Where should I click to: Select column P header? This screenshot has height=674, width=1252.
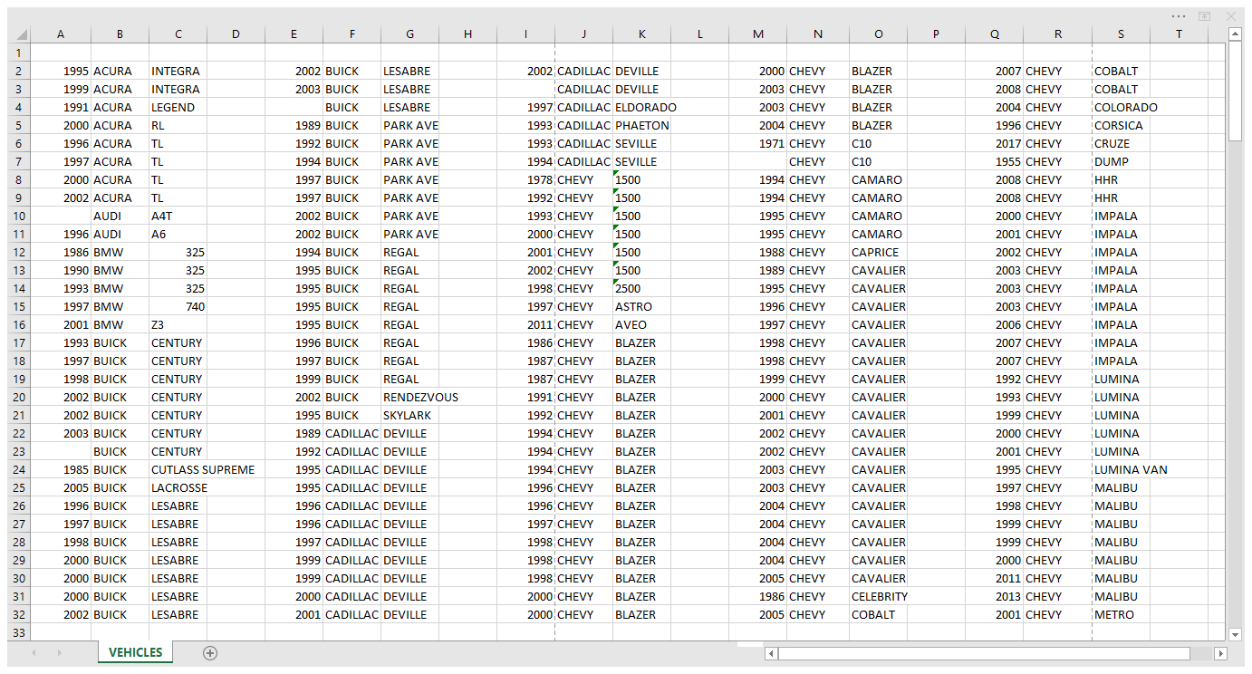tap(937, 34)
